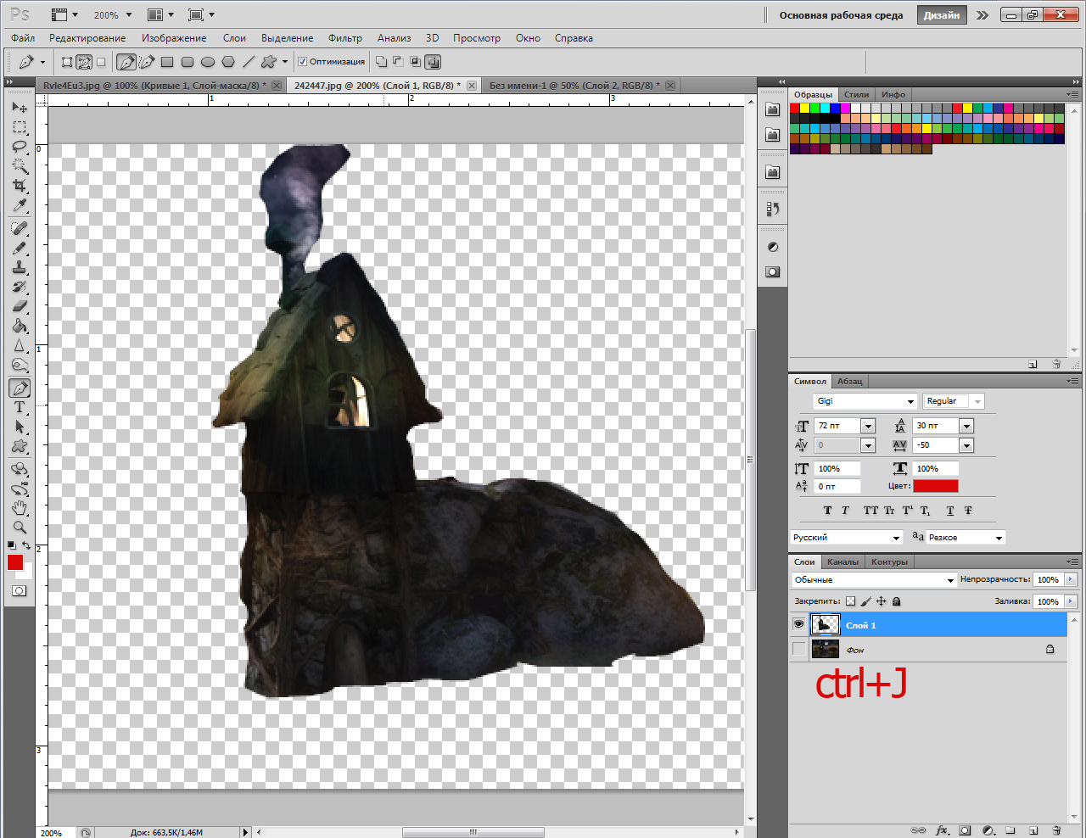Open the Резкое anti-aliasing dropdown
This screenshot has width=1086, height=838.
click(x=966, y=538)
